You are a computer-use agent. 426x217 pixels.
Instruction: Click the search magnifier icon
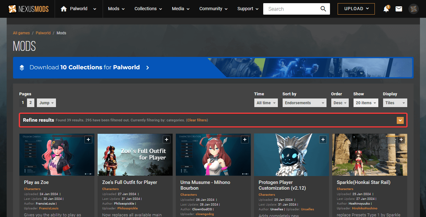tap(323, 9)
